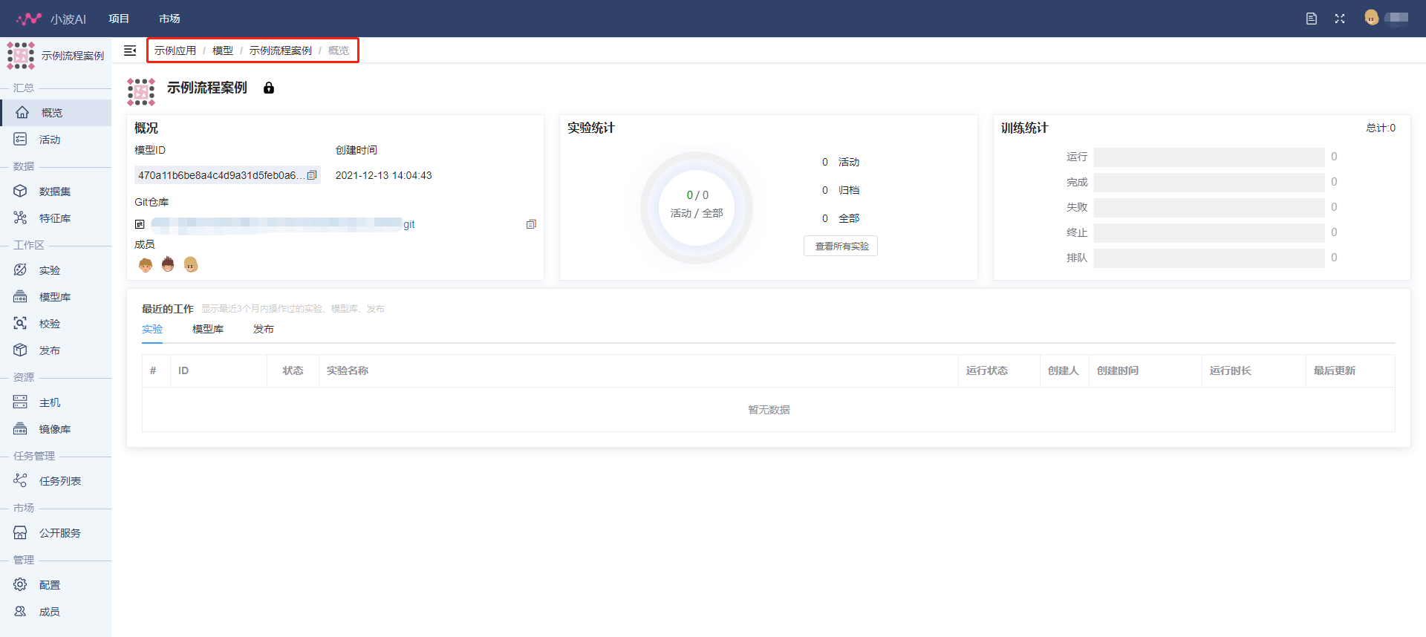Viewport: 1426px width, 637px height.
Task: Go to 模型 breadcrumb
Action: coord(223,50)
